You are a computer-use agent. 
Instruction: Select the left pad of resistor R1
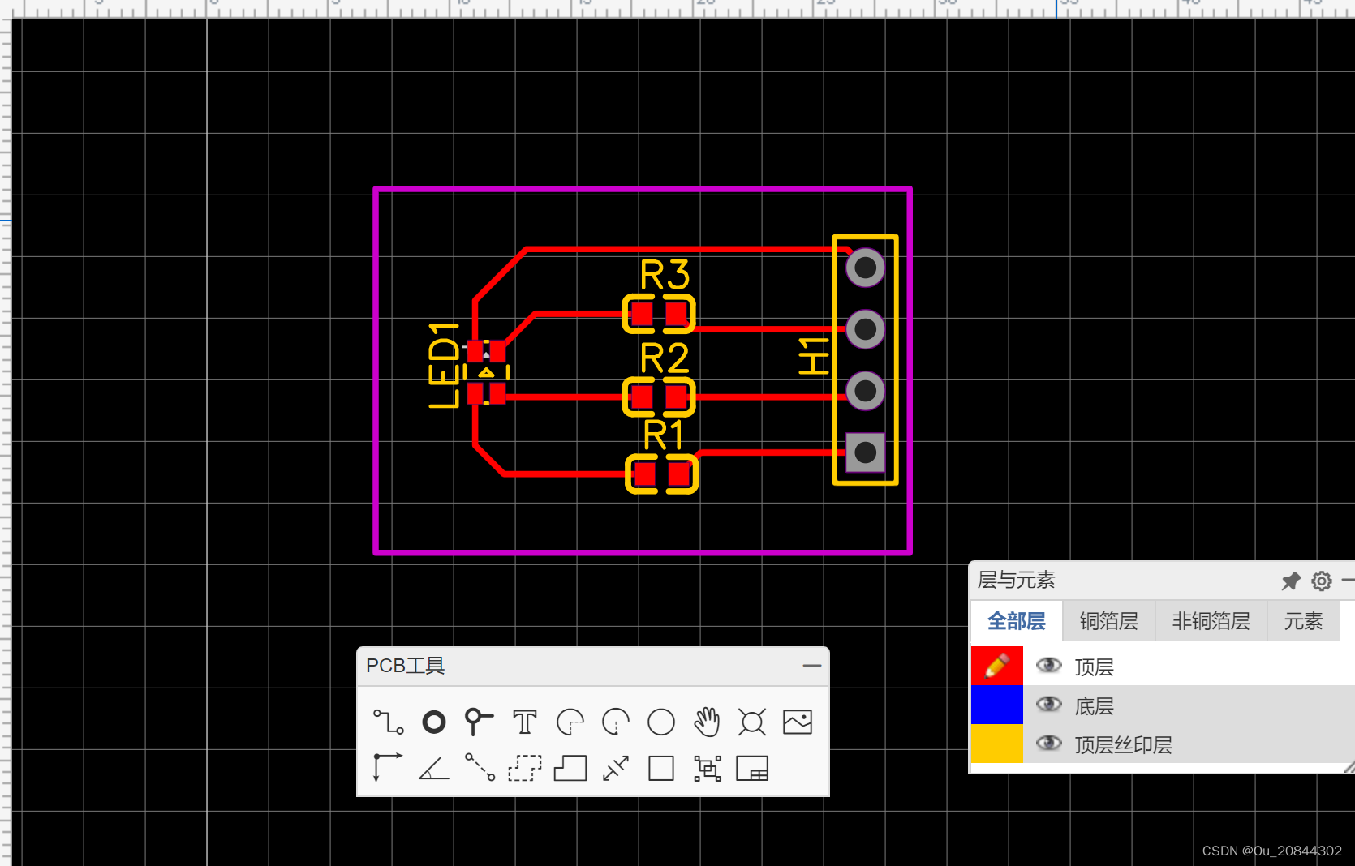pos(645,474)
